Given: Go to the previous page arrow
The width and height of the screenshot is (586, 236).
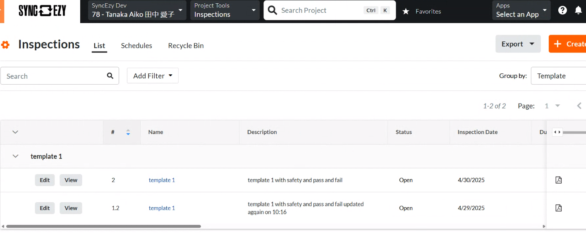Looking at the screenshot, I should pyautogui.click(x=579, y=106).
